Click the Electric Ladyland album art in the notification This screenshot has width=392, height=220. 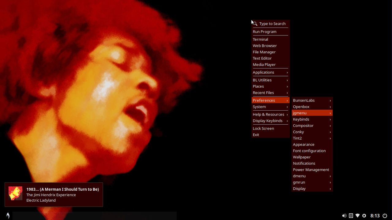click(15, 193)
